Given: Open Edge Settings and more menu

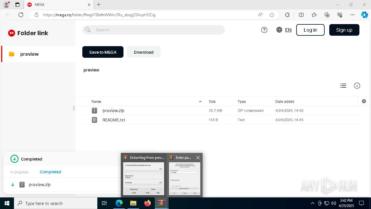Looking at the screenshot, I should [352, 15].
